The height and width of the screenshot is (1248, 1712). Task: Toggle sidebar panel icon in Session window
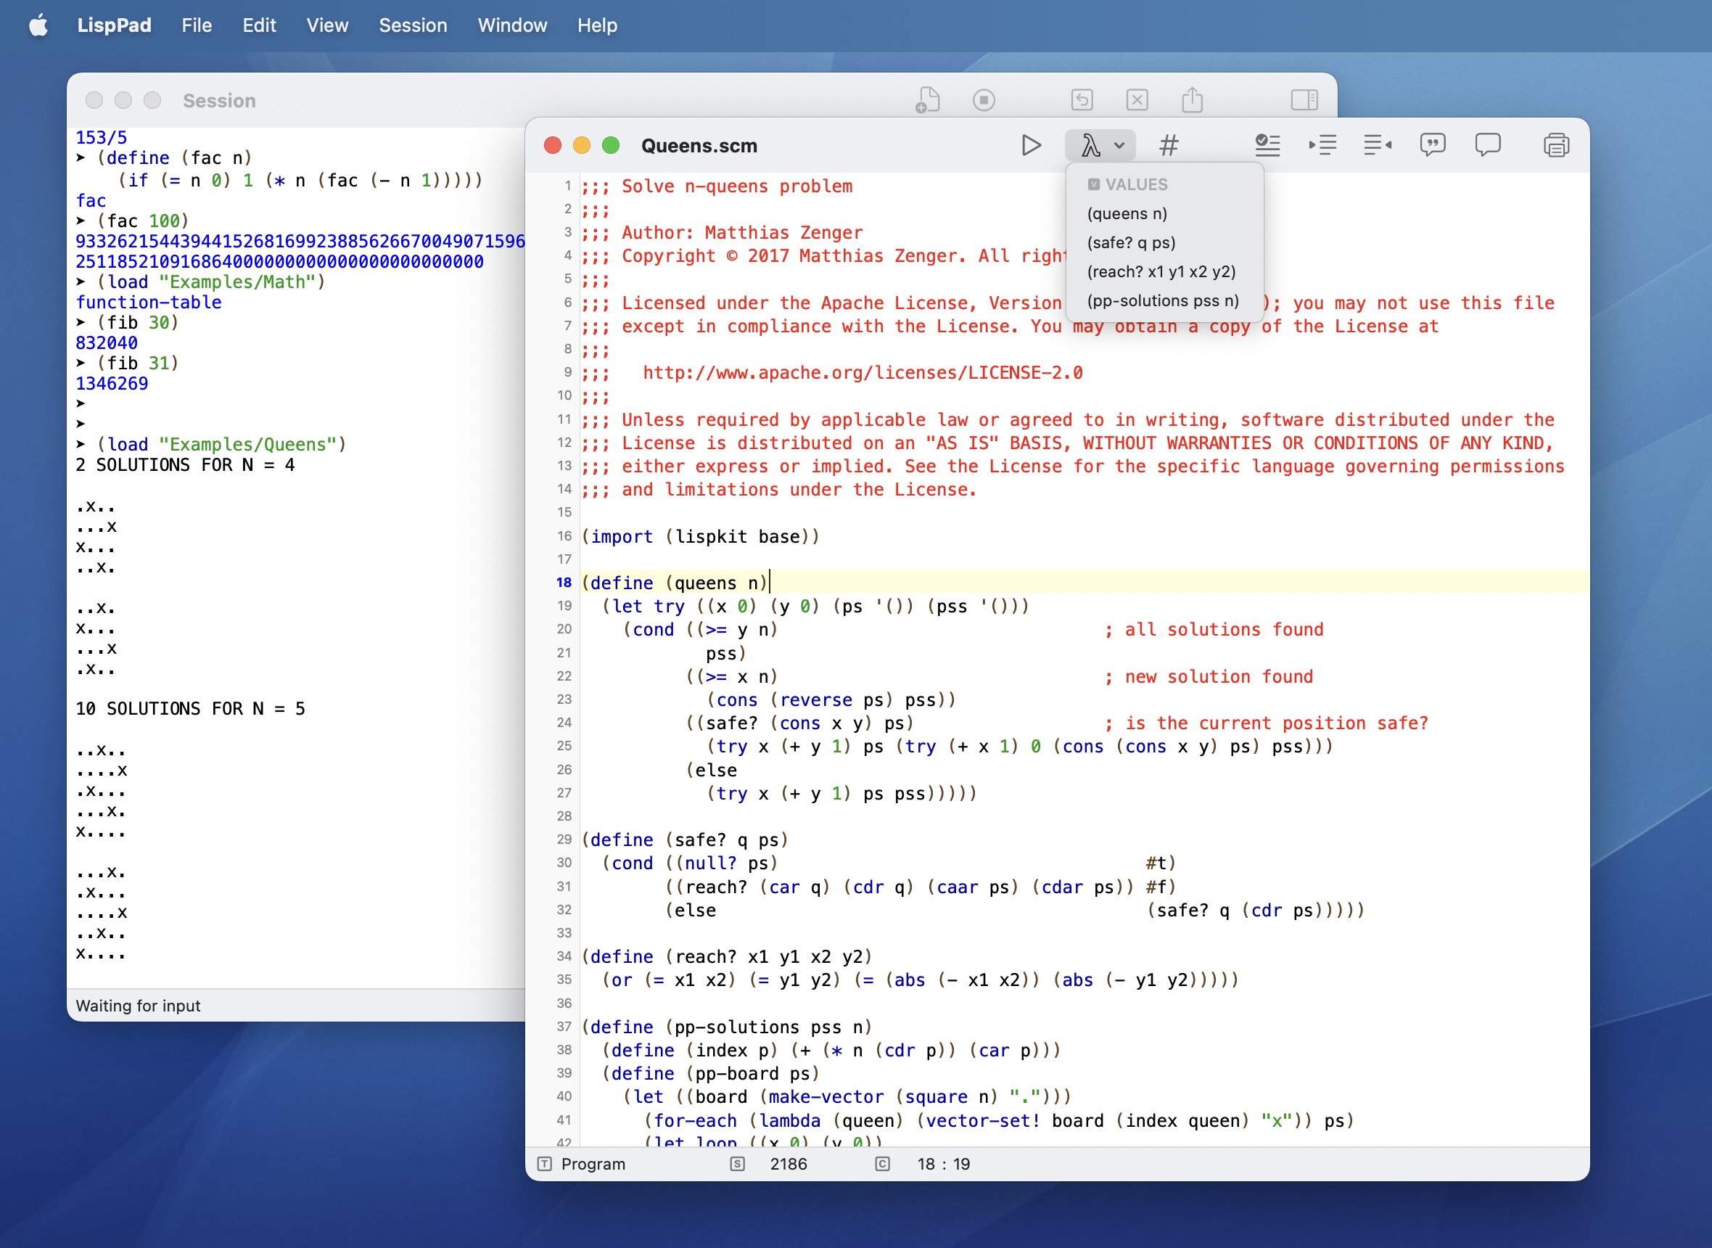point(1304,99)
